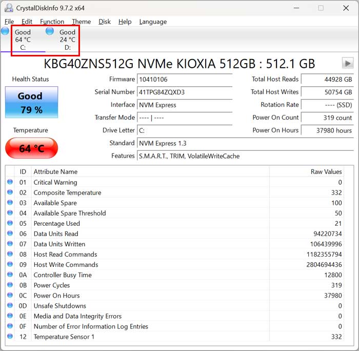Click the status dot for Power Cycles
359x351 pixels.
click(10, 285)
